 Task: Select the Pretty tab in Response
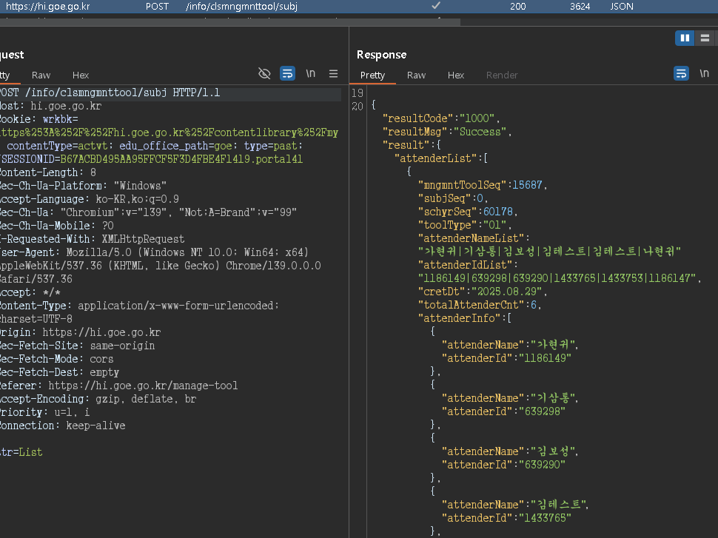373,75
